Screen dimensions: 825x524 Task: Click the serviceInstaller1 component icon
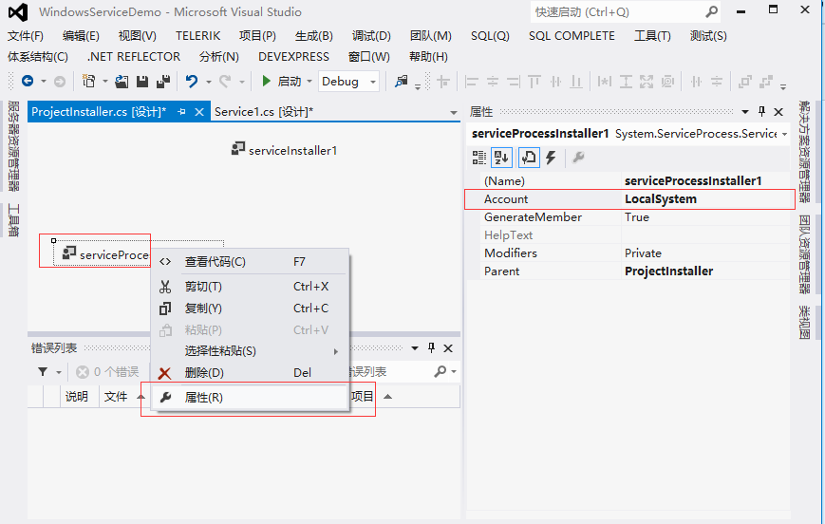(238, 149)
